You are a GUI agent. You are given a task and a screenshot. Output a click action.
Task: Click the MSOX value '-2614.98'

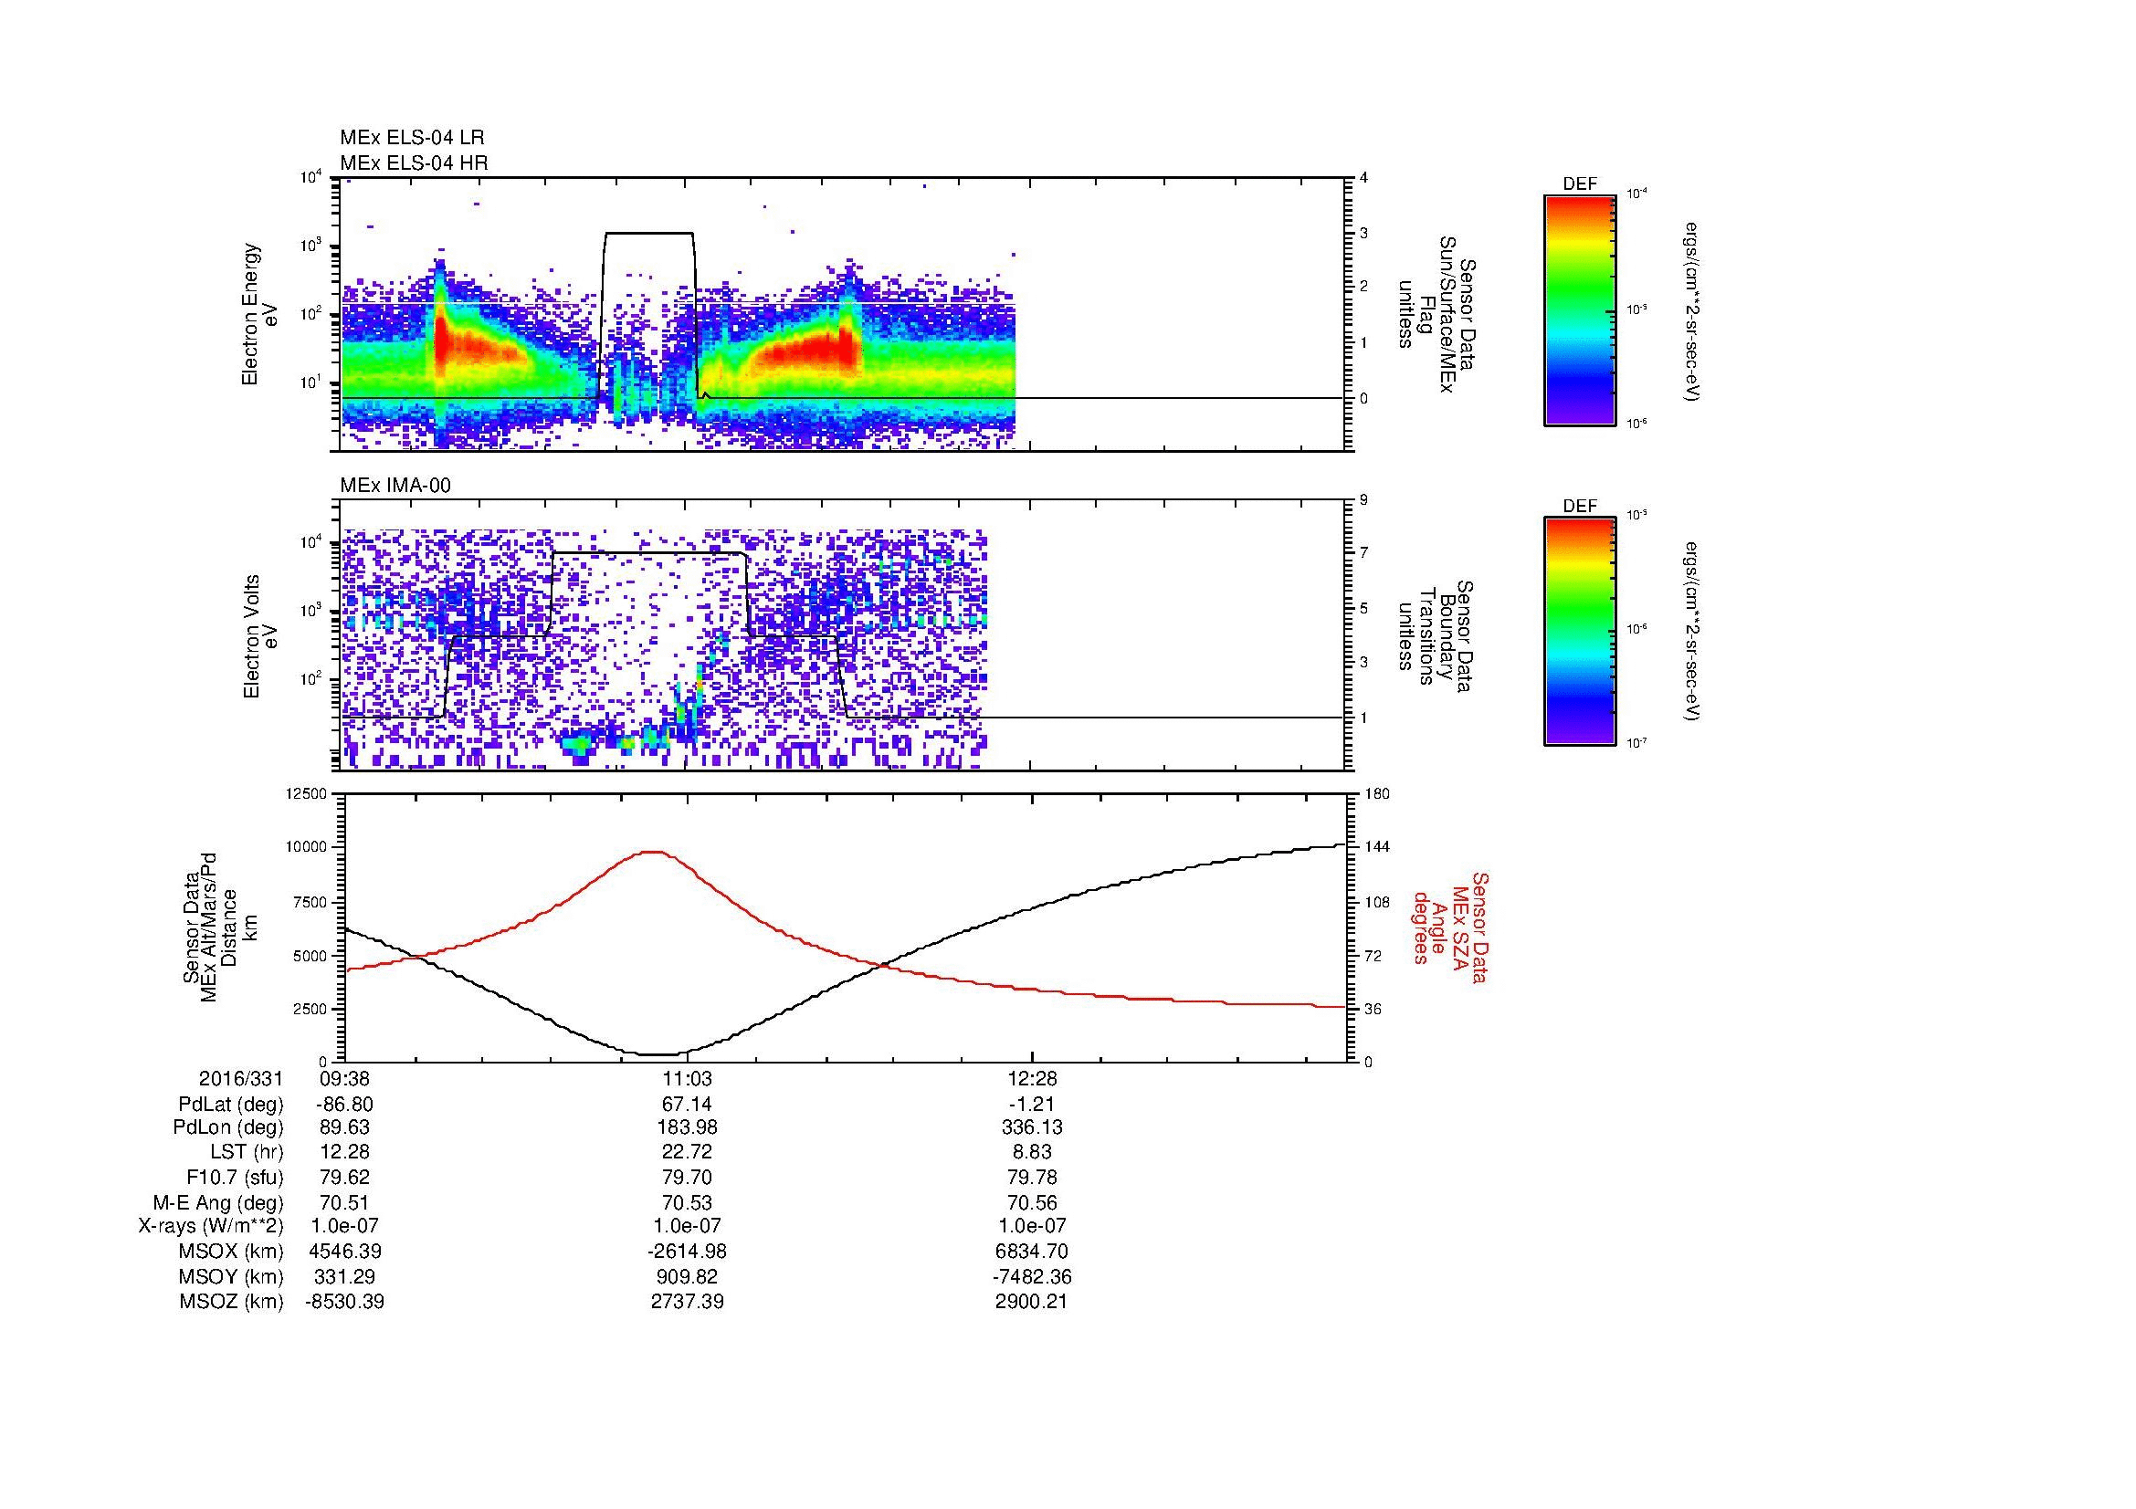687,1252
